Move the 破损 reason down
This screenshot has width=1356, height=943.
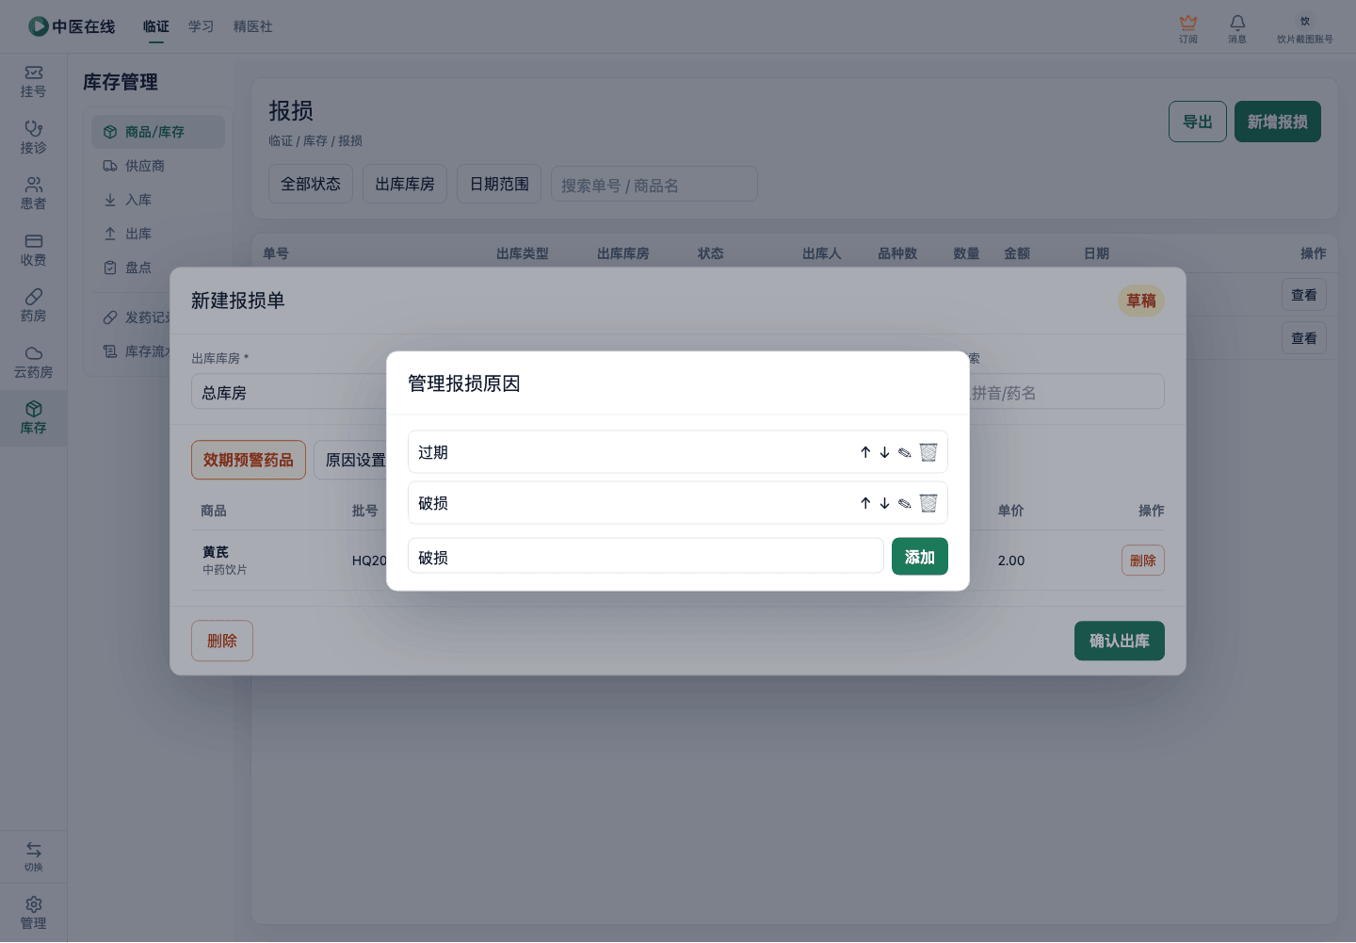[884, 503]
